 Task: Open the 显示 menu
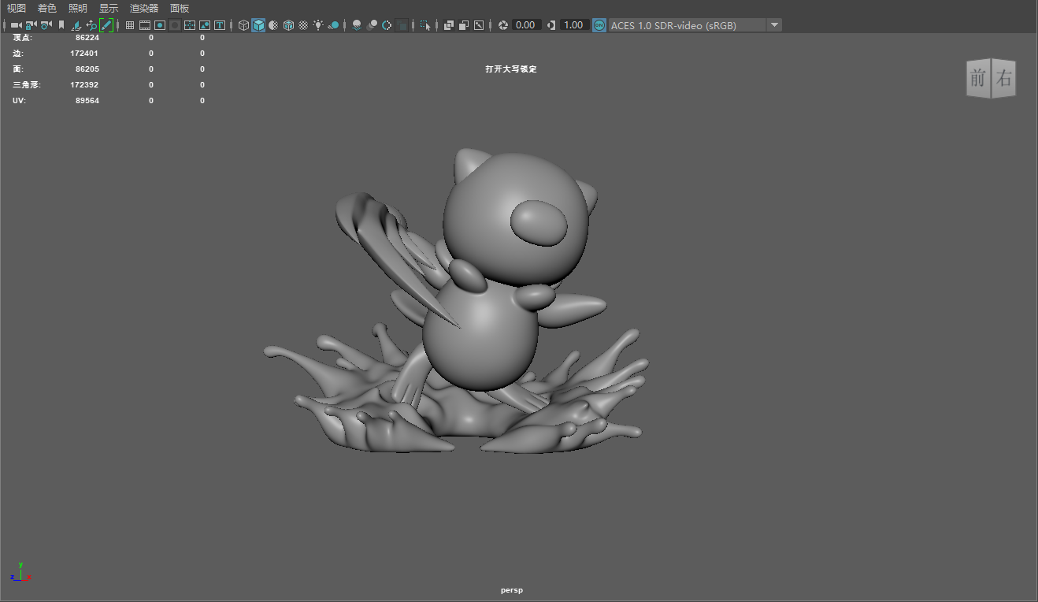point(109,8)
